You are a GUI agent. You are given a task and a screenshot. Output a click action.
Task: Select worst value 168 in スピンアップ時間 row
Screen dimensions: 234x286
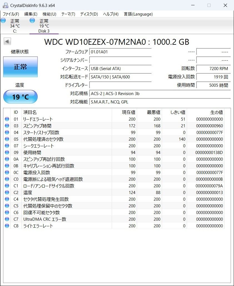157,126
